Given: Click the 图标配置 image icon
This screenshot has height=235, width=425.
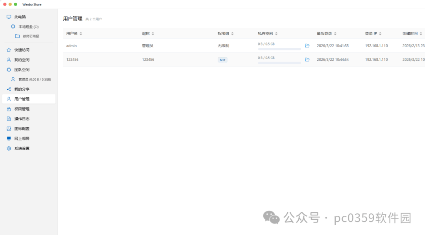Looking at the screenshot, I should (9, 129).
